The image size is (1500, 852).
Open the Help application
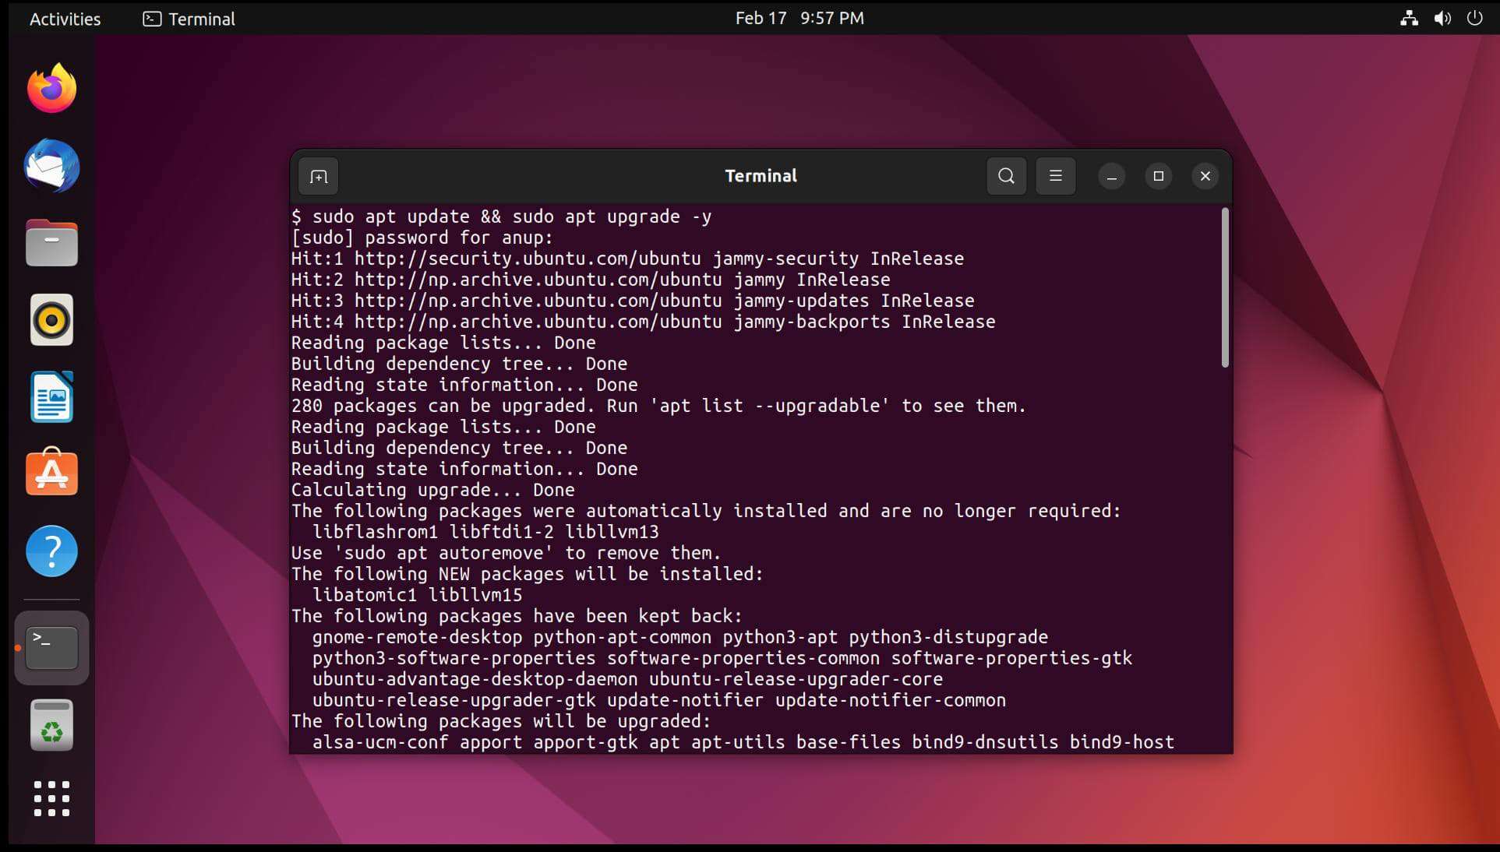(x=51, y=551)
